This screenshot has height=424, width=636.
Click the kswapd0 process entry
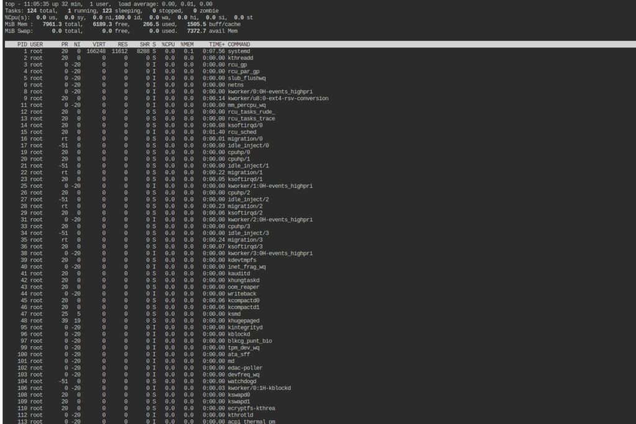[239, 394]
